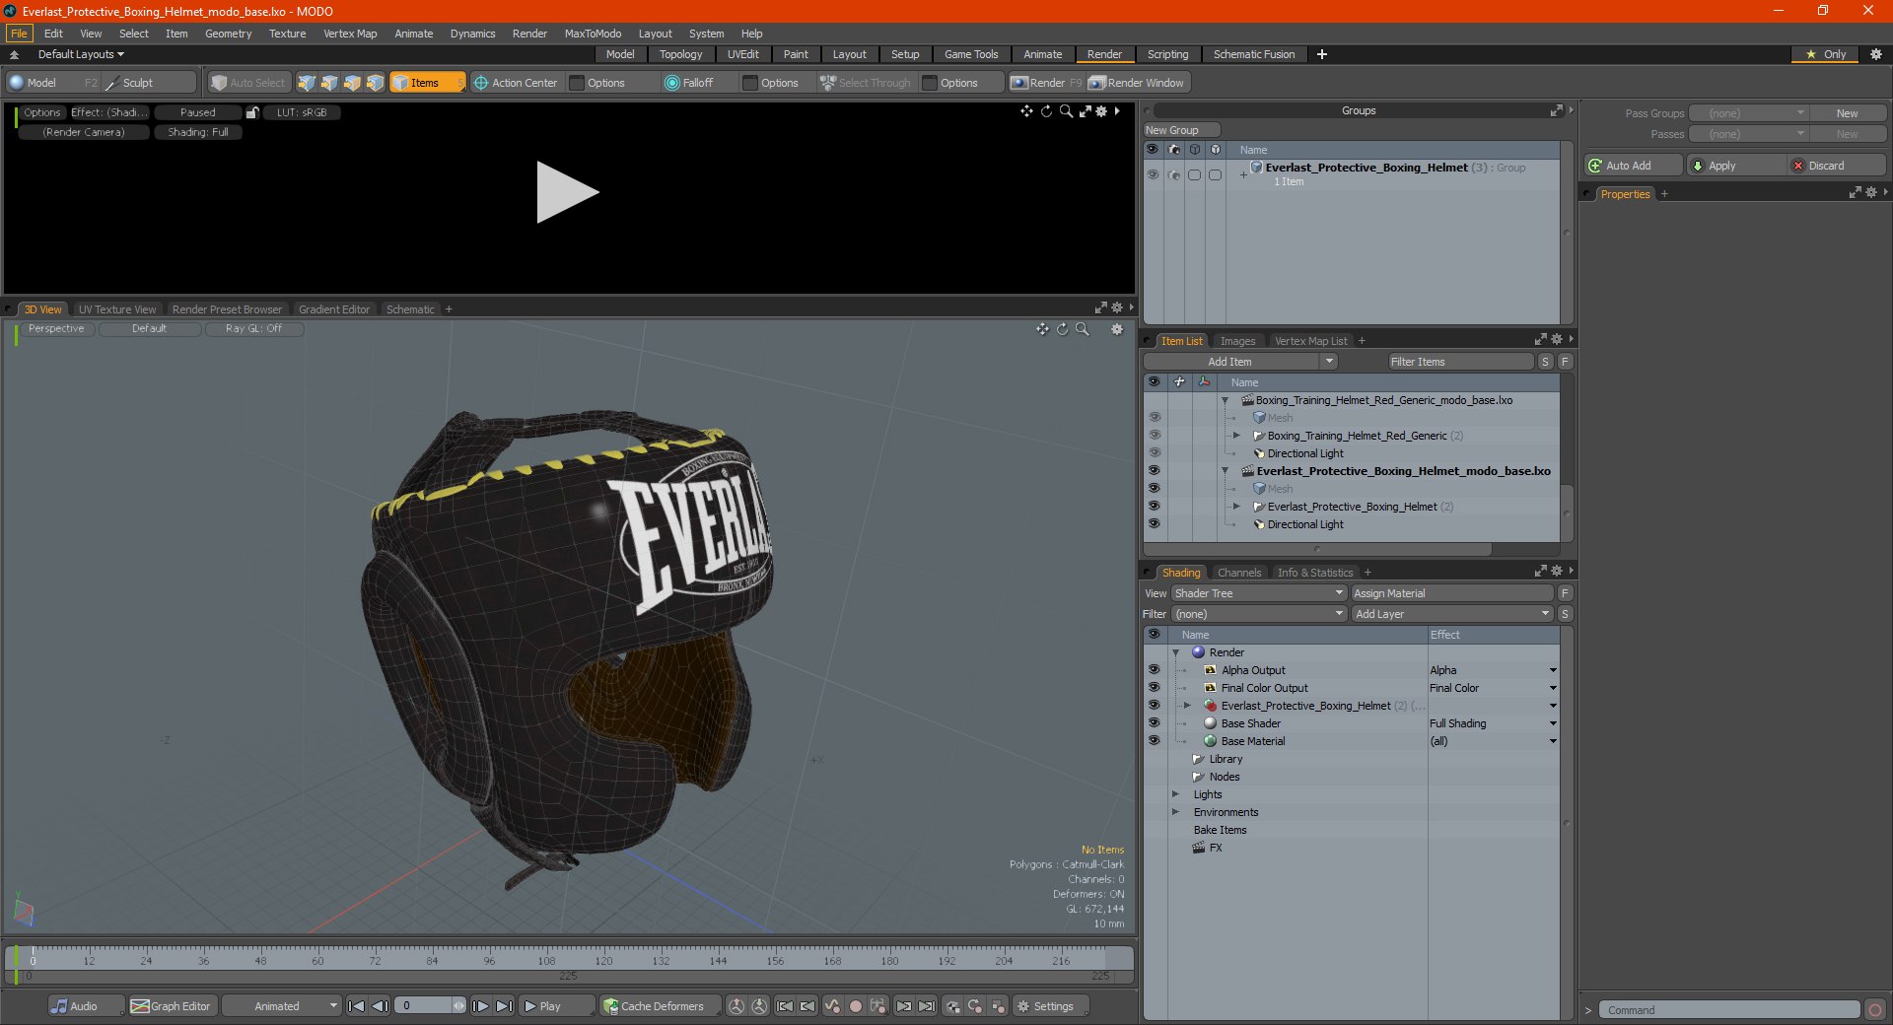Open the Render Window
The image size is (1893, 1025).
(1137, 83)
